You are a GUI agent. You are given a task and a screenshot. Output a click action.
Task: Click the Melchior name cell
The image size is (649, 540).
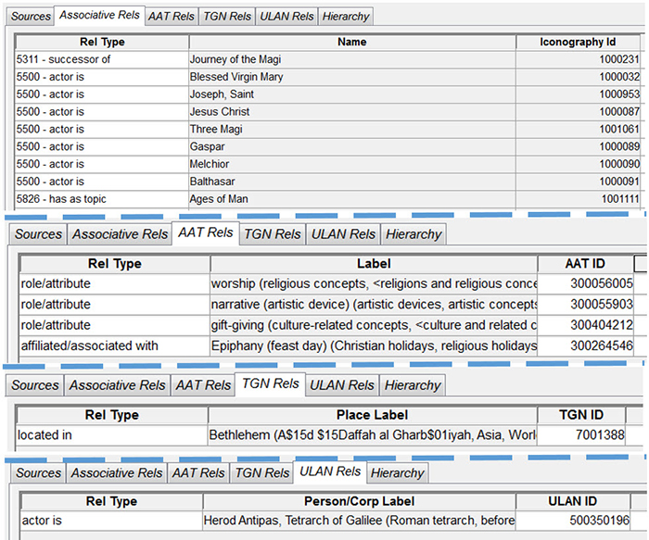pos(352,164)
